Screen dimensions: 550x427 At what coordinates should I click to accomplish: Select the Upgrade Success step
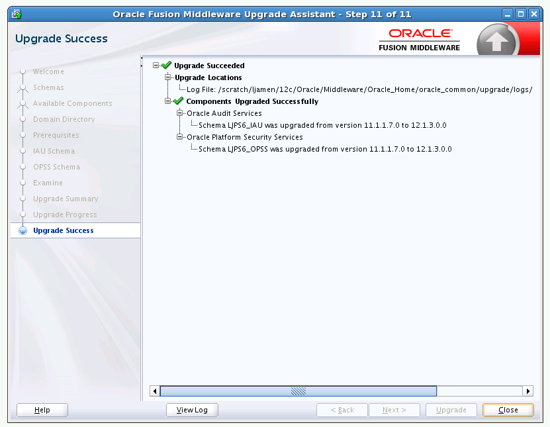click(64, 230)
